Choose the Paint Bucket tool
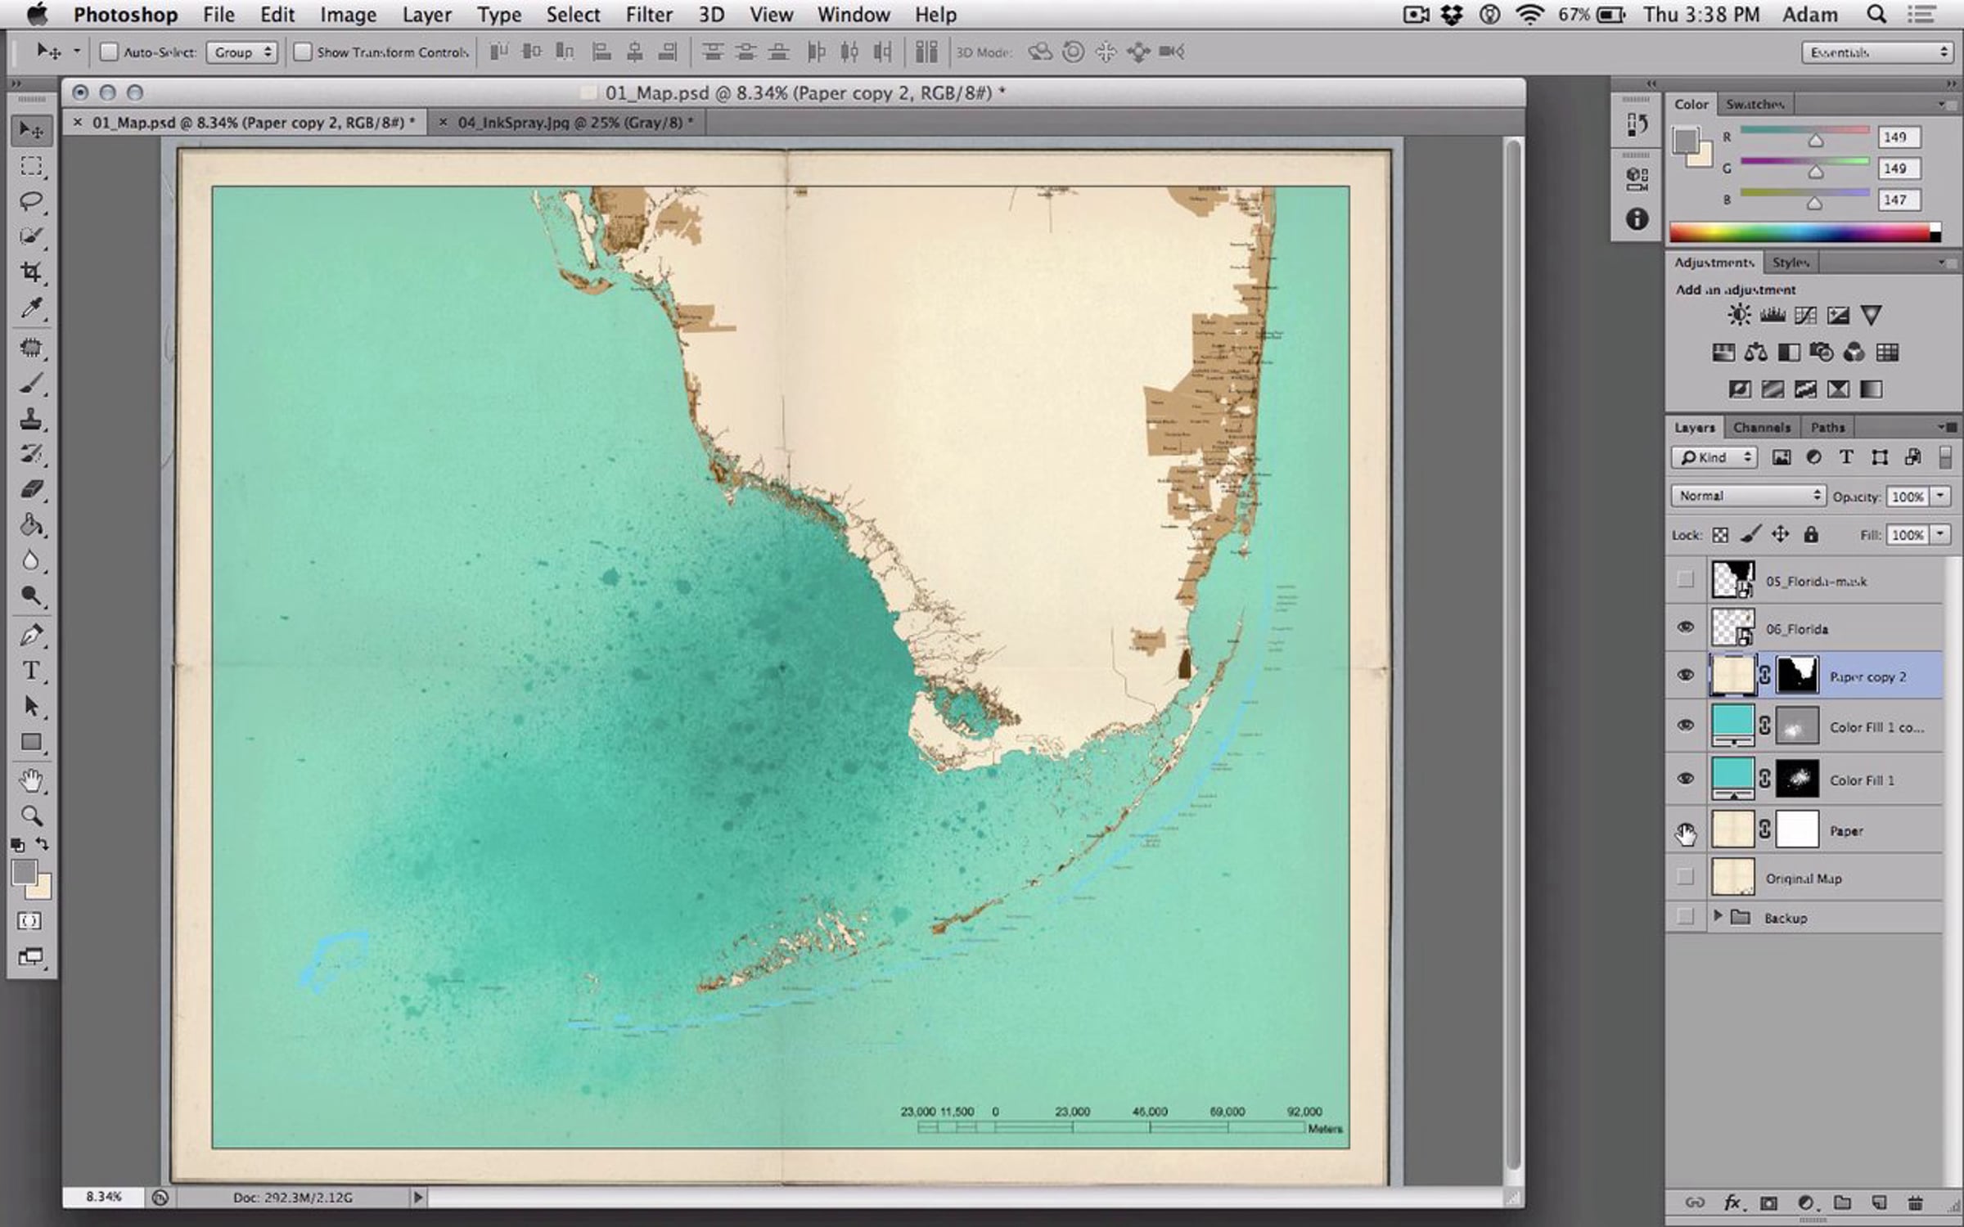This screenshot has height=1227, width=1964. click(31, 524)
